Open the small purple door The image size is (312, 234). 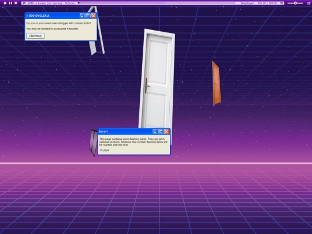pos(93,143)
